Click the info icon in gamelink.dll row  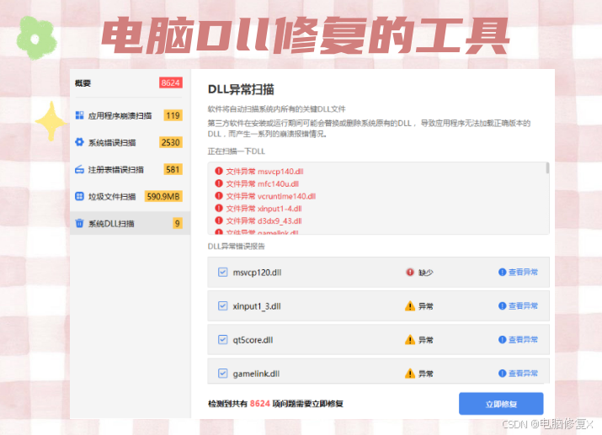pos(502,374)
